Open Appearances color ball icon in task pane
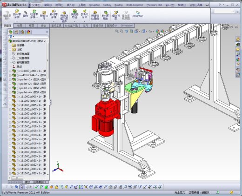242x196 pixels. coord(238,59)
